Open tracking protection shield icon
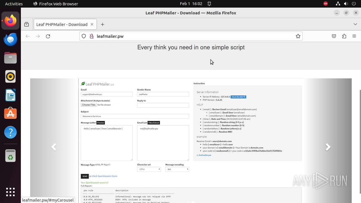 coord(84,36)
